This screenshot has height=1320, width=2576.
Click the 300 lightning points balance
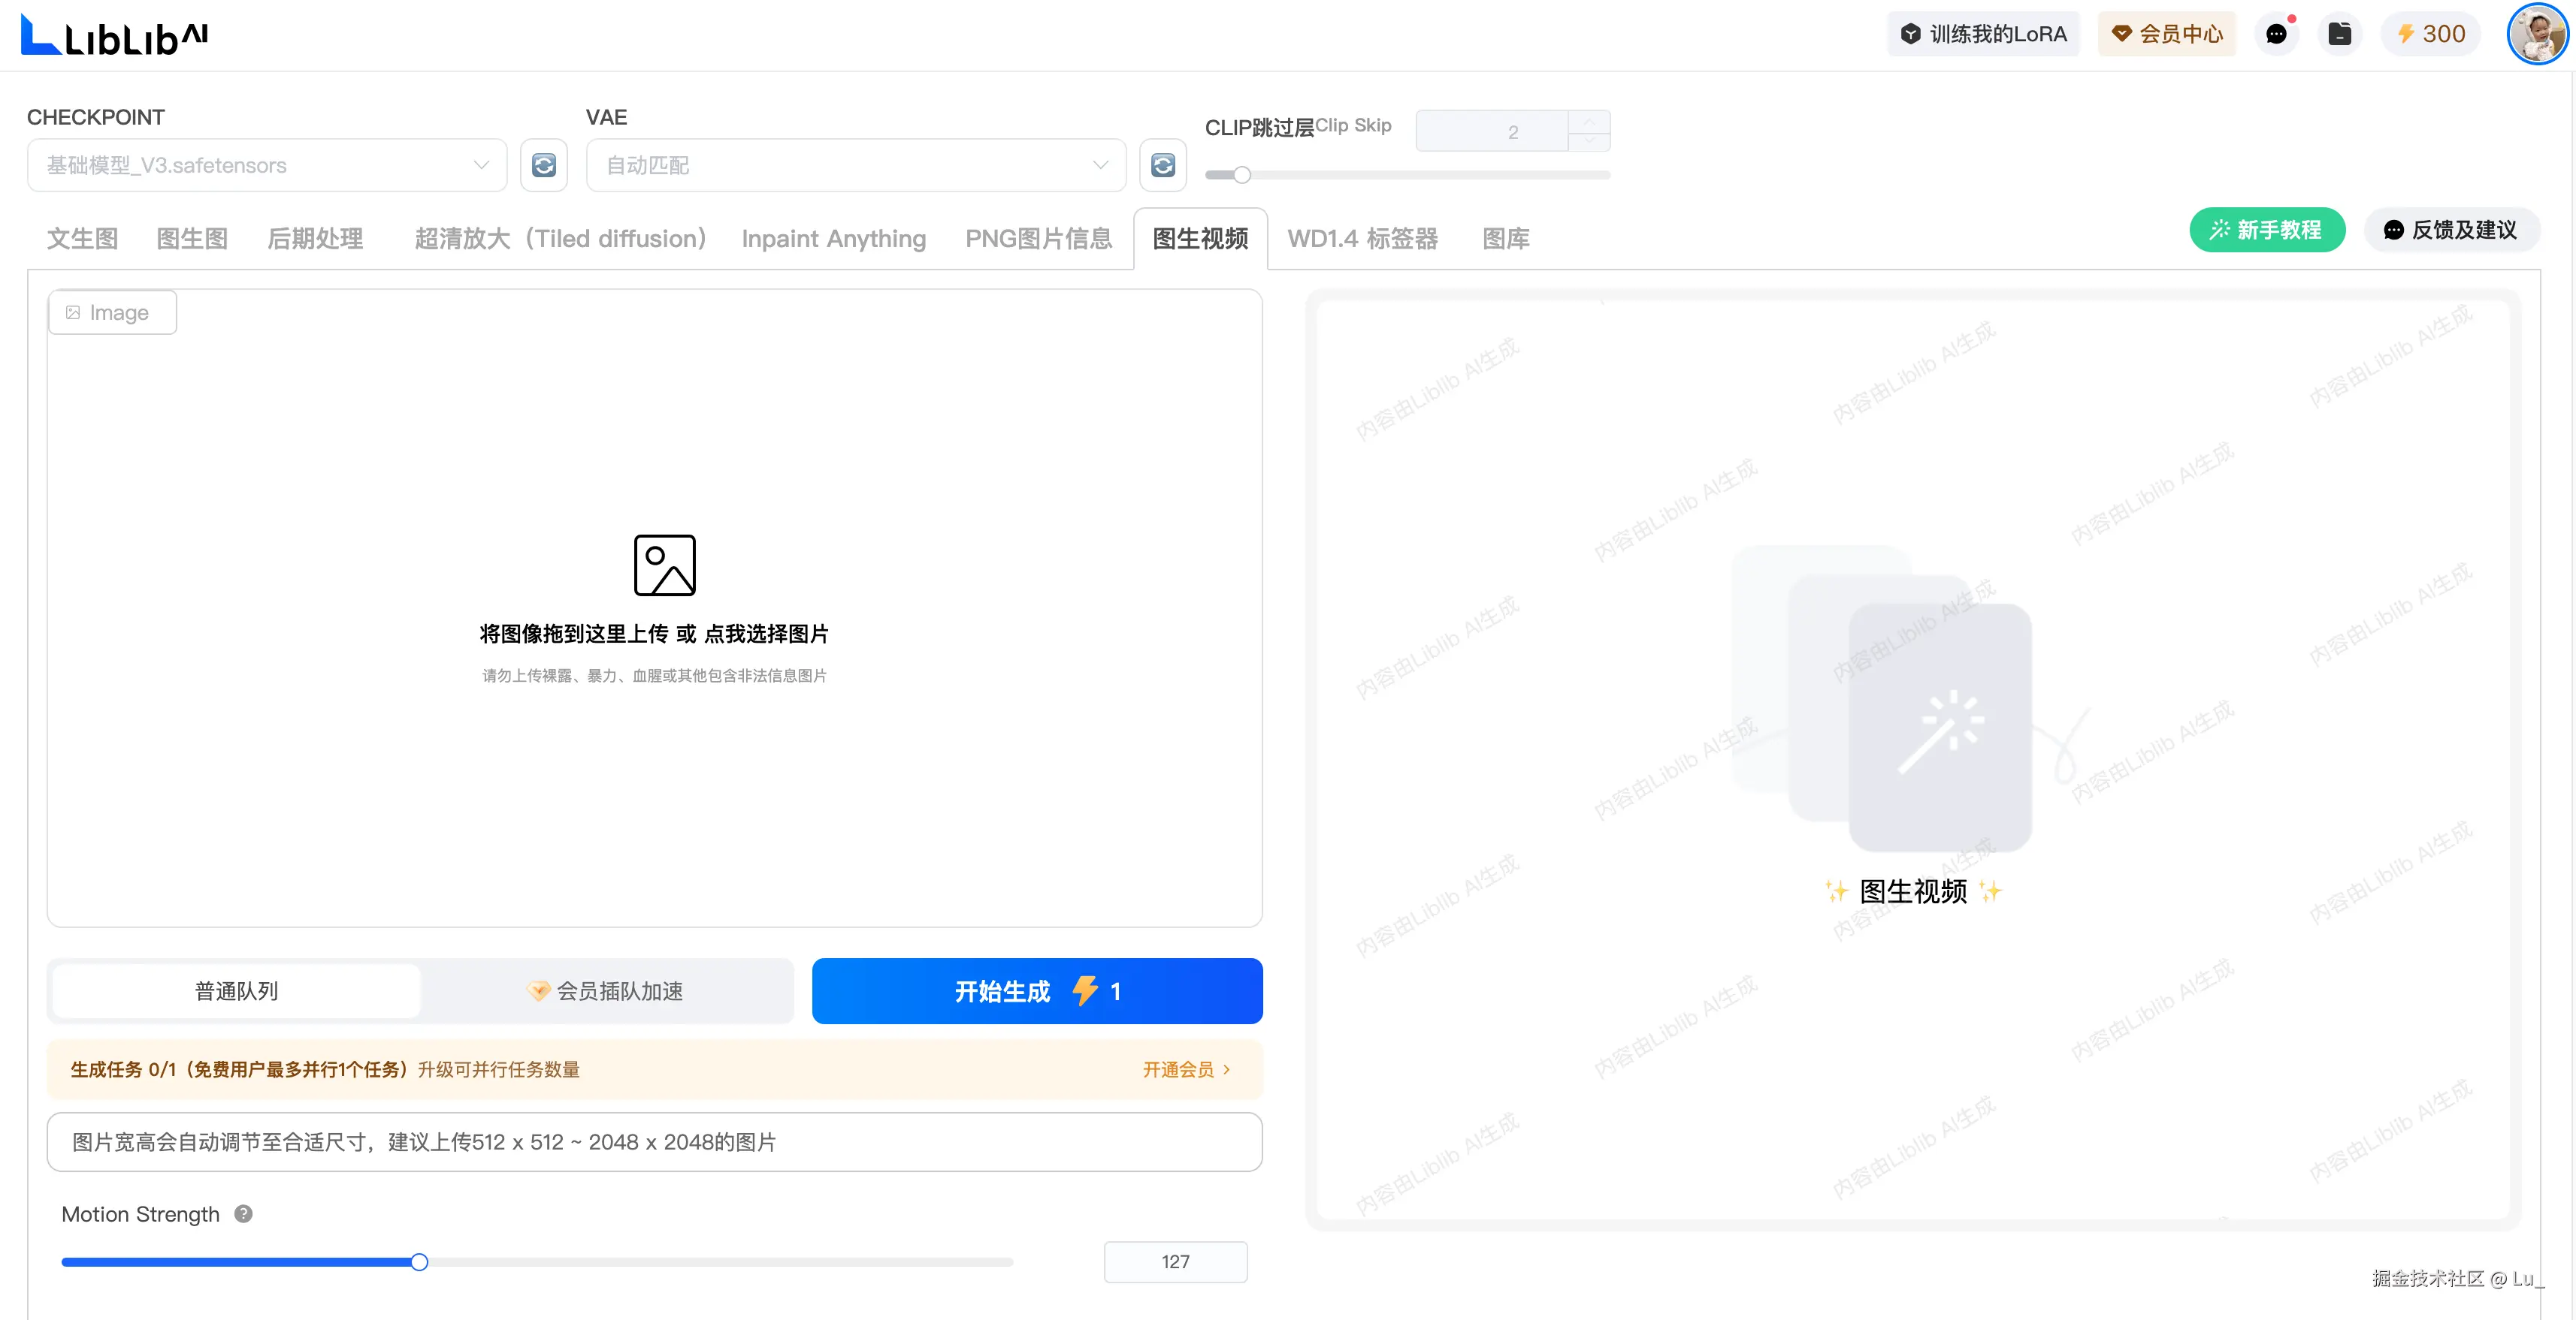pyautogui.click(x=2431, y=34)
